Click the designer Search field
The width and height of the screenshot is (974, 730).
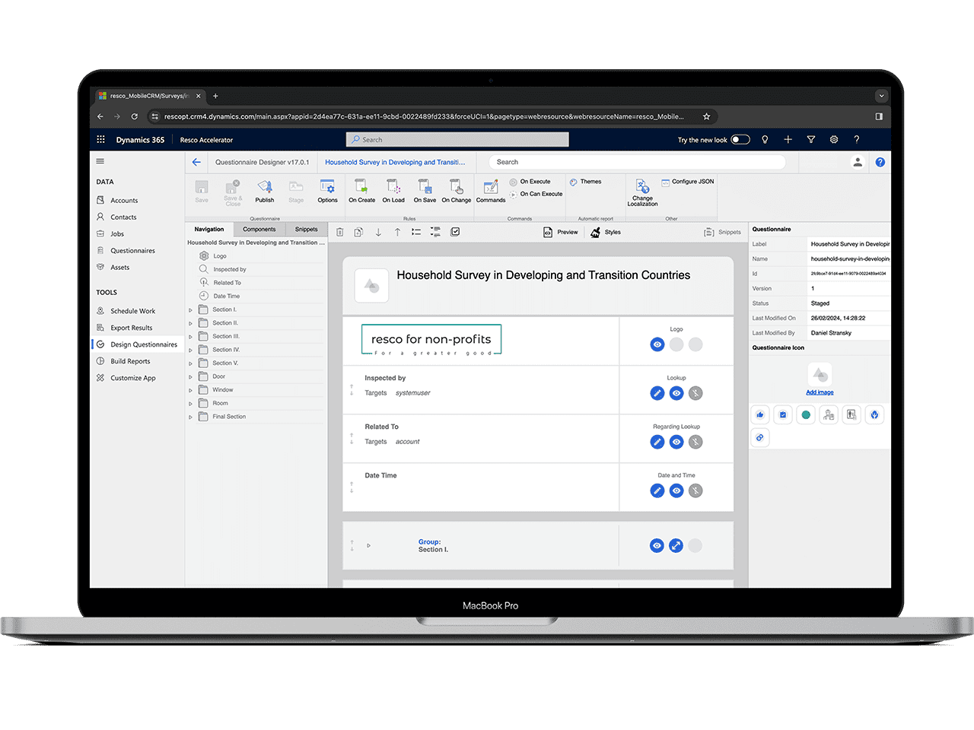coord(637,162)
